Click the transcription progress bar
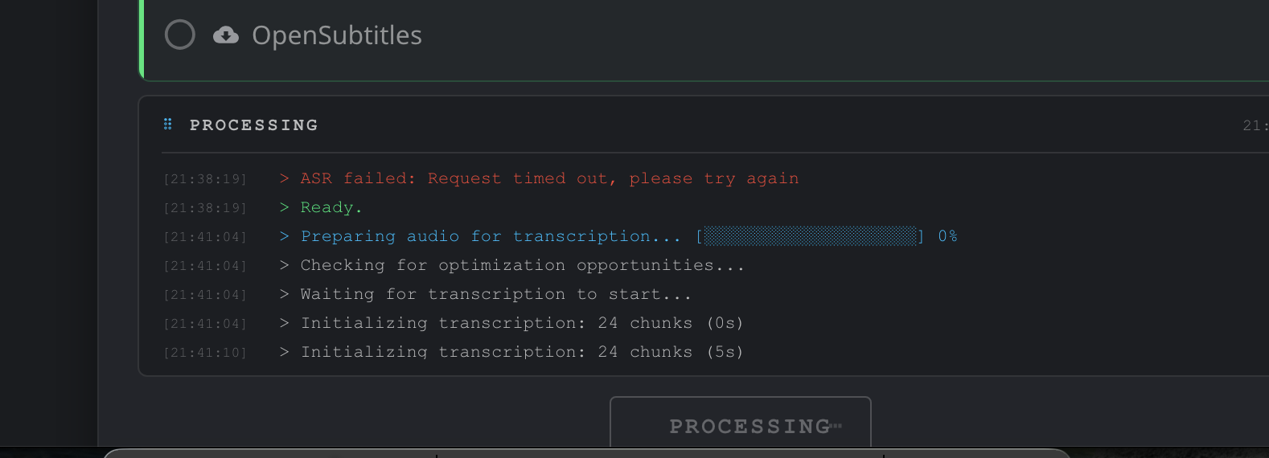 [x=810, y=236]
